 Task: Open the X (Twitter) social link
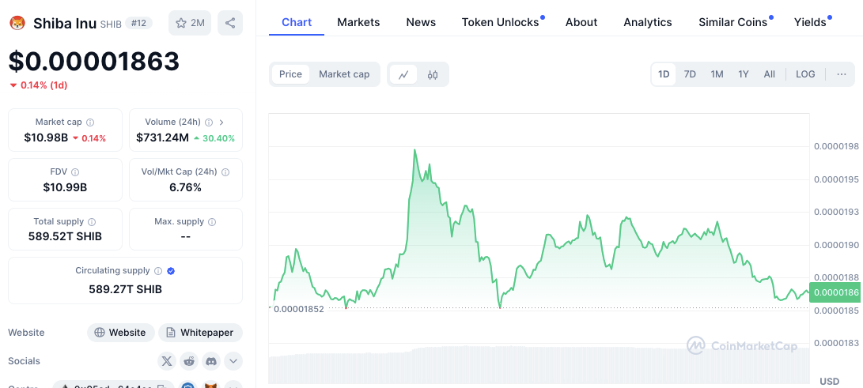(168, 361)
